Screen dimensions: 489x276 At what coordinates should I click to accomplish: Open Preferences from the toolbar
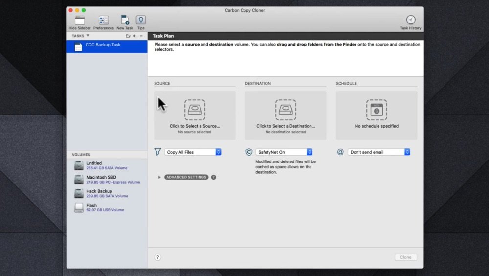click(x=104, y=21)
